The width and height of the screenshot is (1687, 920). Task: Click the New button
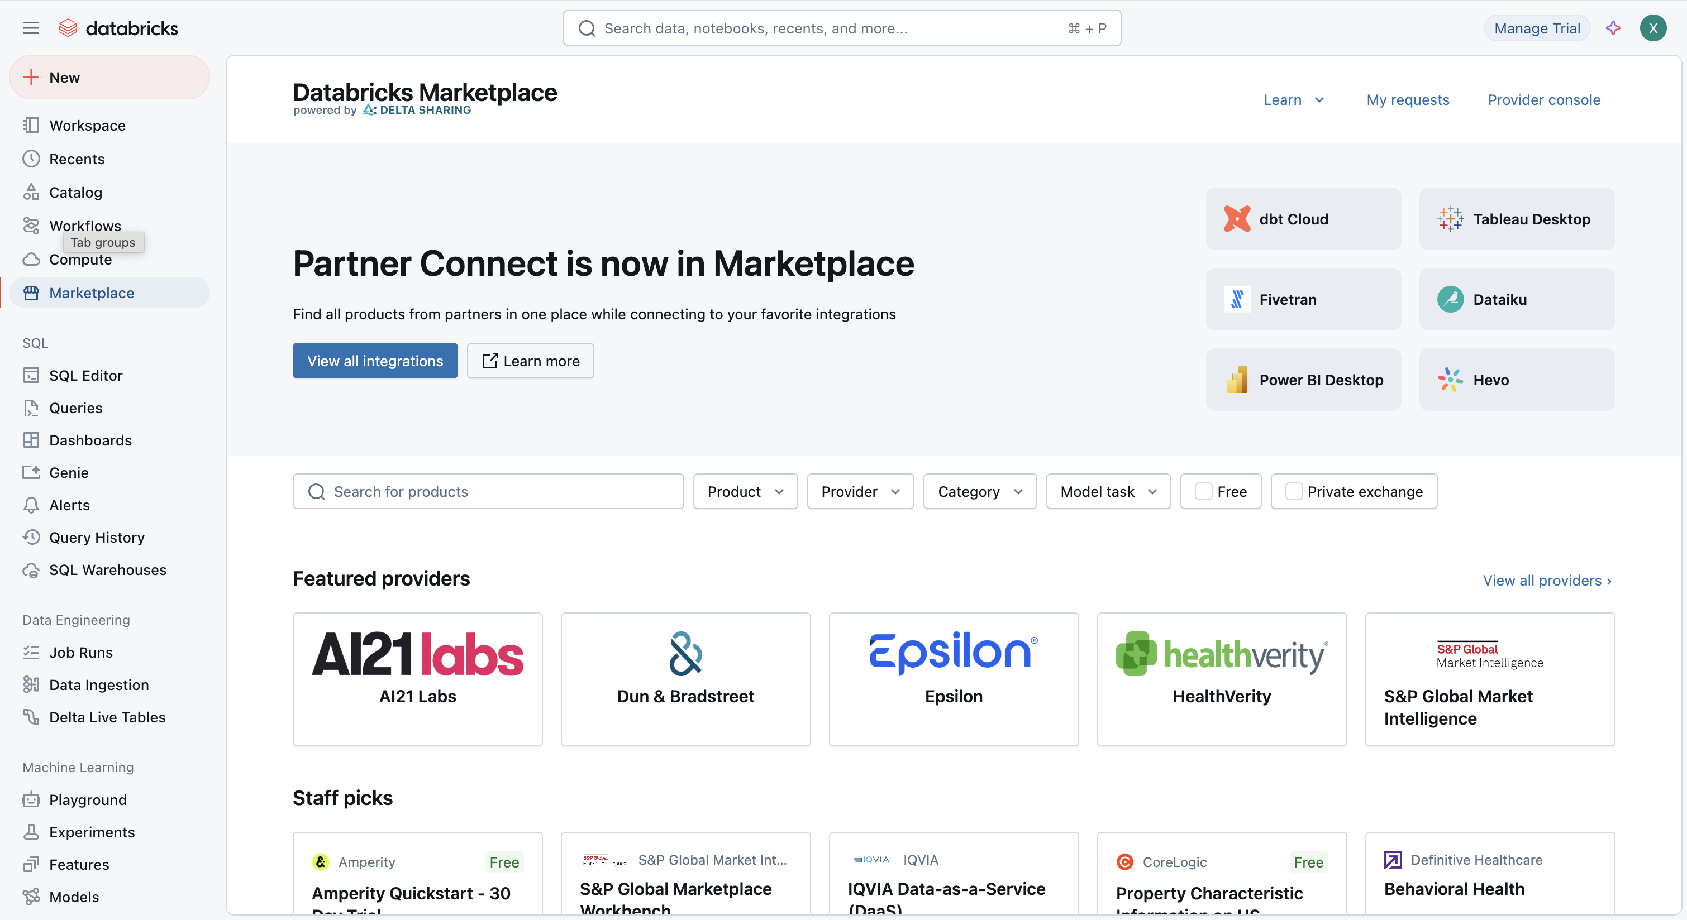109,77
